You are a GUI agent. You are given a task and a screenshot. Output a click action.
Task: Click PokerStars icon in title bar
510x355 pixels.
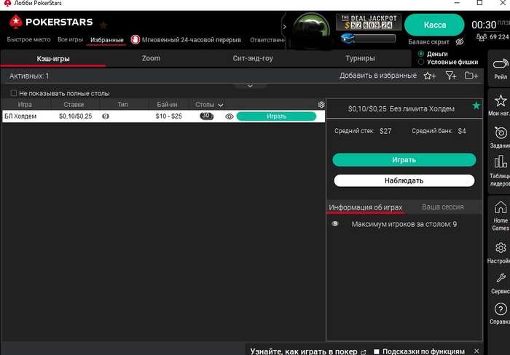[x=7, y=3]
